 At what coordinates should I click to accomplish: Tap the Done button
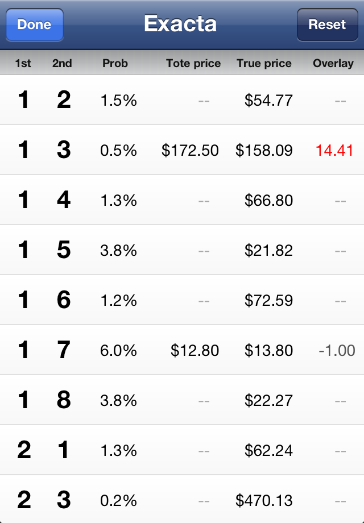coord(35,24)
